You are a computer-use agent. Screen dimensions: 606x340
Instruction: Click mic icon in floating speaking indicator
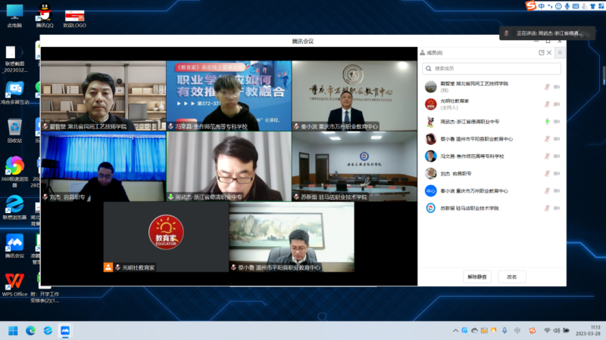[x=506, y=33]
